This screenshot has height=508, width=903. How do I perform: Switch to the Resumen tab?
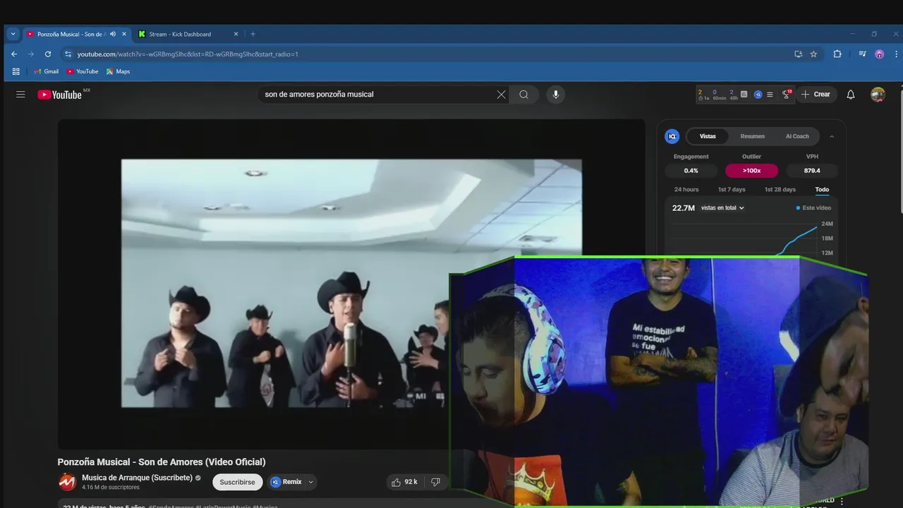point(752,136)
